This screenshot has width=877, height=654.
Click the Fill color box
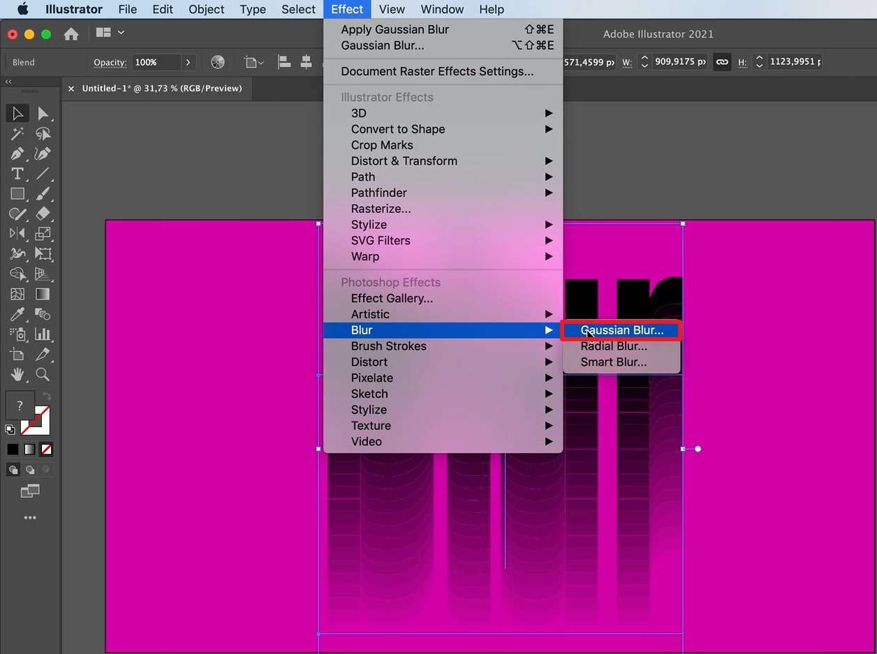tap(20, 406)
